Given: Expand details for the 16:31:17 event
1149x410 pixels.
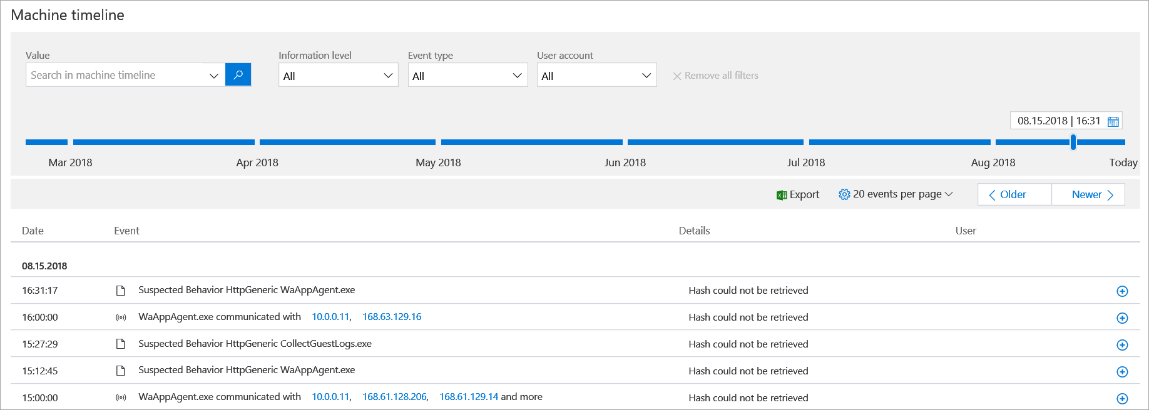Looking at the screenshot, I should [1122, 291].
